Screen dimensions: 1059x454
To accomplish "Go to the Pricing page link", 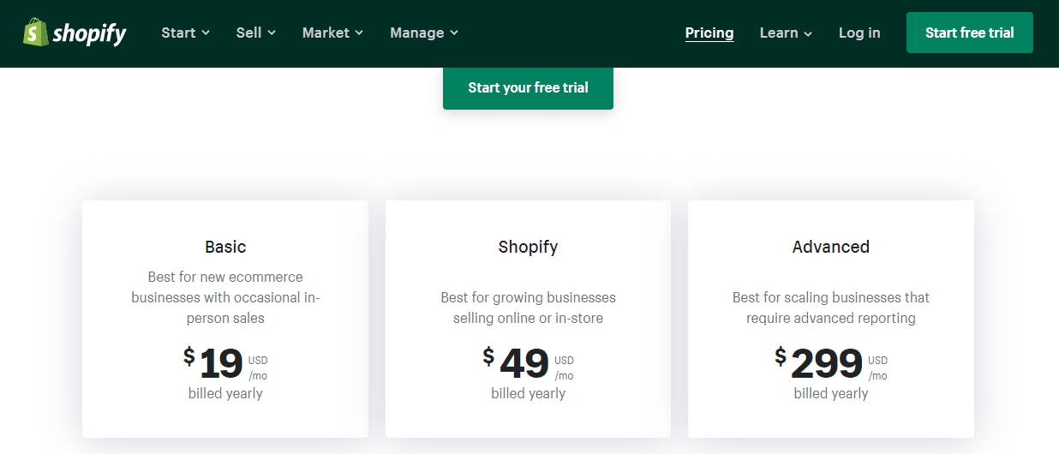I will [x=709, y=33].
